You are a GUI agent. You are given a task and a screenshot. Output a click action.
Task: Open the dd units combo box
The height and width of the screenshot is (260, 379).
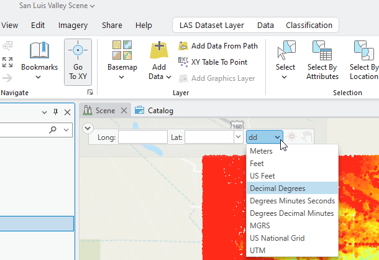(265, 137)
